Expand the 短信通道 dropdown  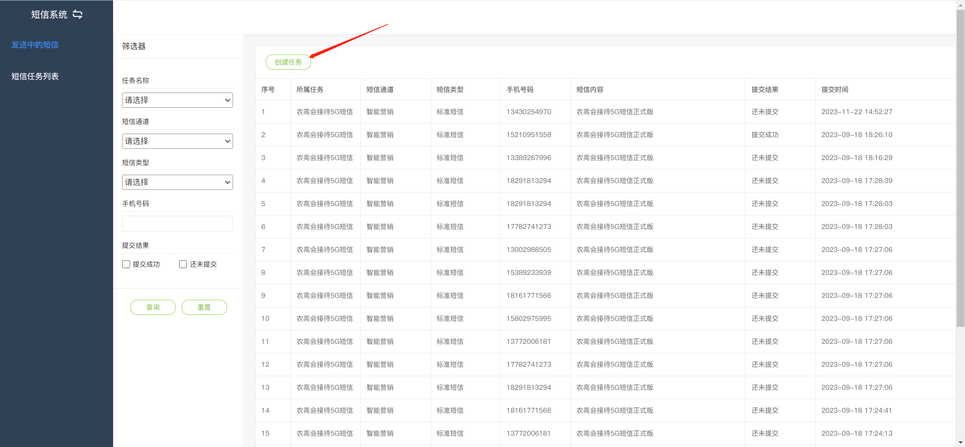(177, 141)
